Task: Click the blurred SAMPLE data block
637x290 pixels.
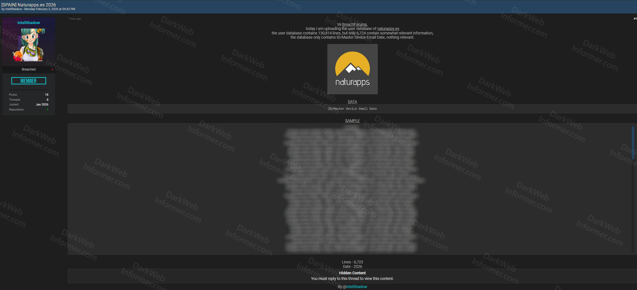Action: [x=350, y=189]
